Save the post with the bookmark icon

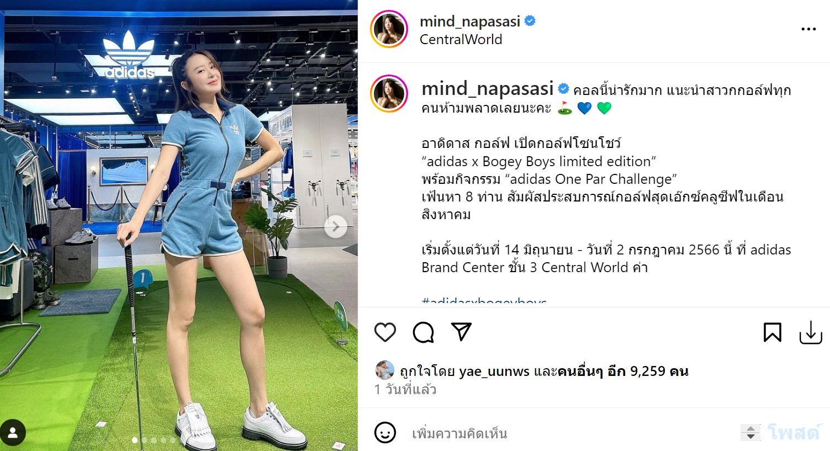click(x=772, y=332)
